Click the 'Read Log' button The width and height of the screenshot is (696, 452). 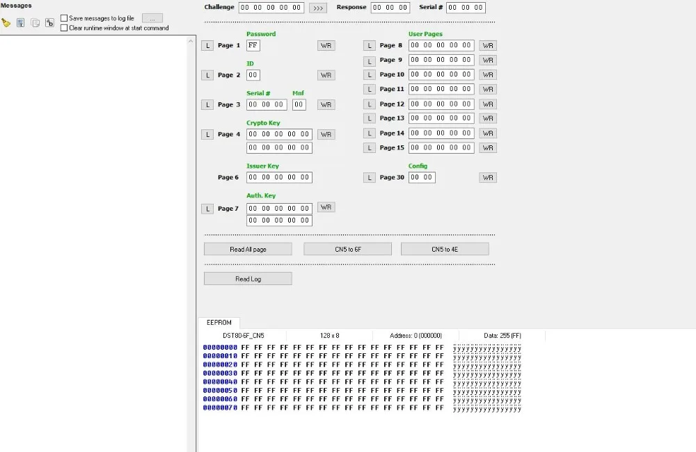(x=247, y=278)
